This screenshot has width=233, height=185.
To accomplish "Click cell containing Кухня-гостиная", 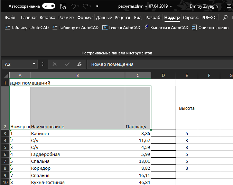I will pyautogui.click(x=77, y=182).
